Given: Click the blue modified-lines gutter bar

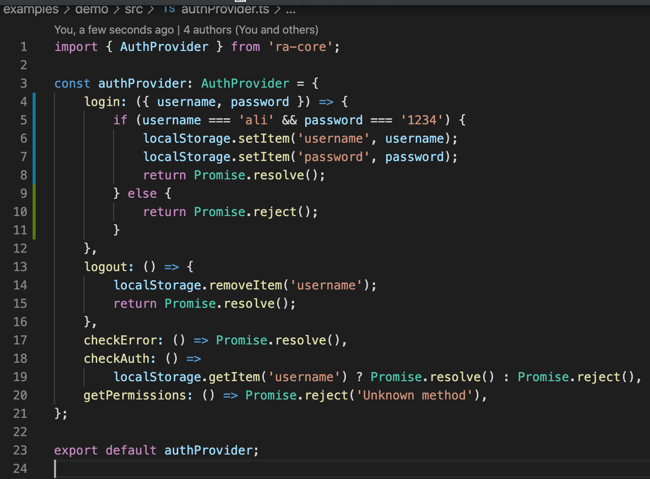Looking at the screenshot, I should (34, 138).
